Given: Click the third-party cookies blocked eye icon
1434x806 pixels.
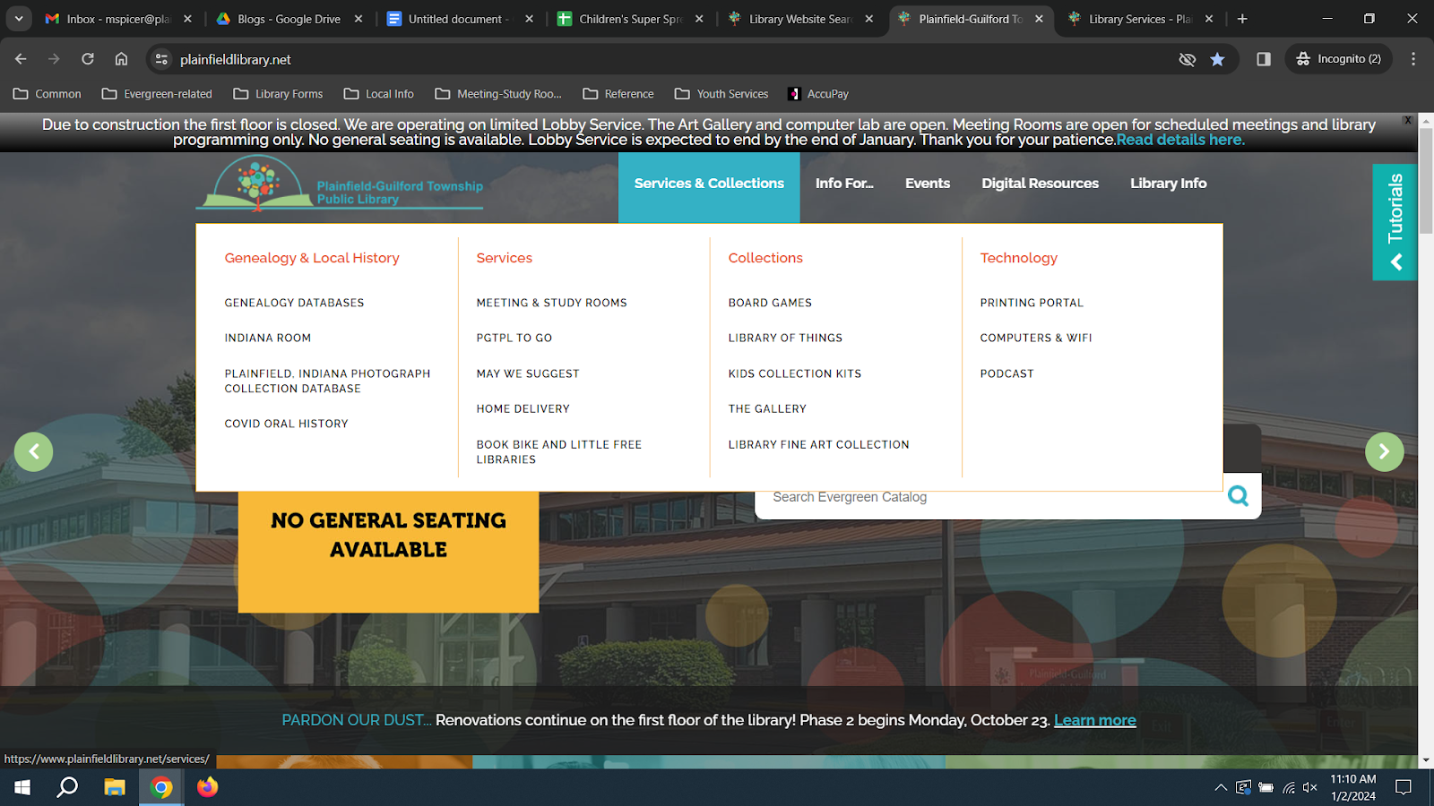Looking at the screenshot, I should pos(1188,59).
